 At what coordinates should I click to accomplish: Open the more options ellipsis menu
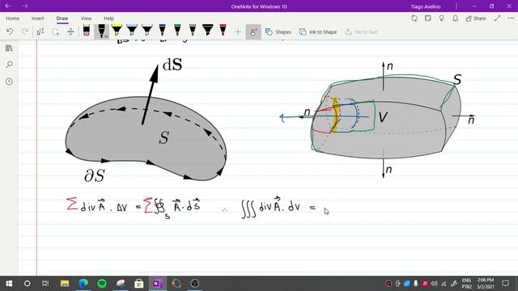tap(511, 19)
